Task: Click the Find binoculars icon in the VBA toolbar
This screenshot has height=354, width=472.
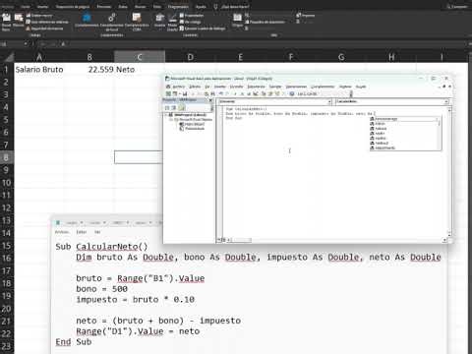Action: (212, 93)
